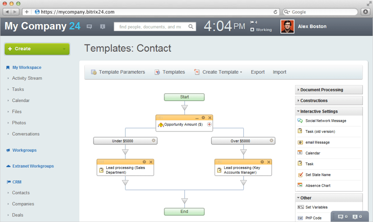
Task: Click the Social Network Message activity icon
Action: pyautogui.click(x=300, y=121)
